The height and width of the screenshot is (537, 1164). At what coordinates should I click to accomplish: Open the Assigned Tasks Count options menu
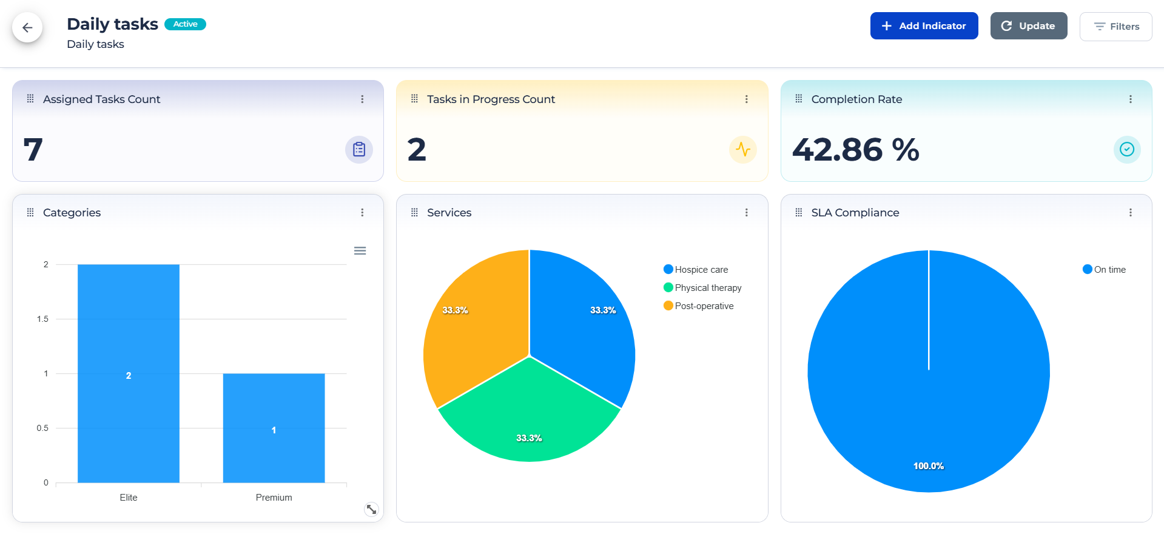click(x=362, y=99)
